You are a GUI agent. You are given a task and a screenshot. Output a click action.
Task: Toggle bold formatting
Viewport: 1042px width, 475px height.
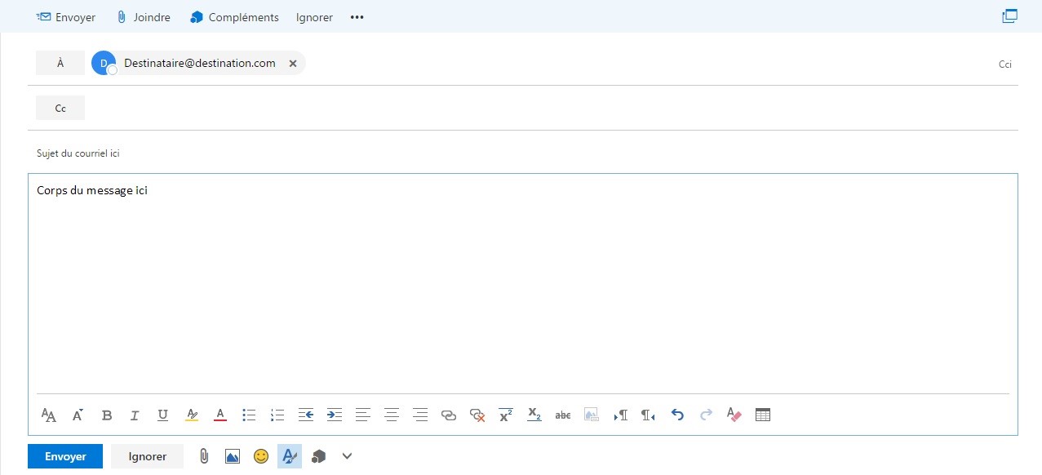(107, 415)
